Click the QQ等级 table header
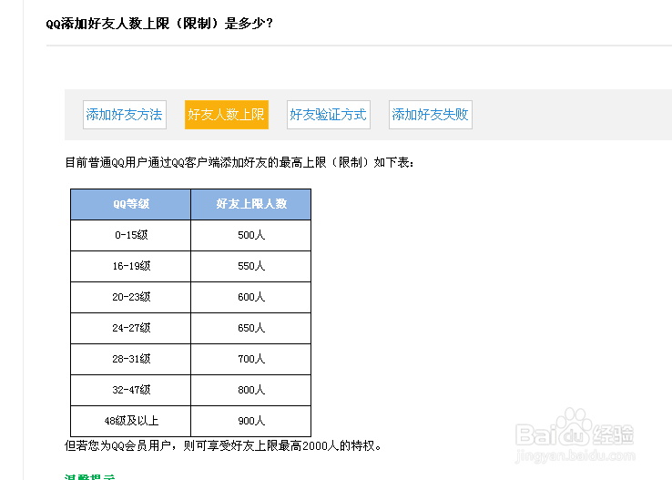This screenshot has height=480, width=672. point(131,204)
